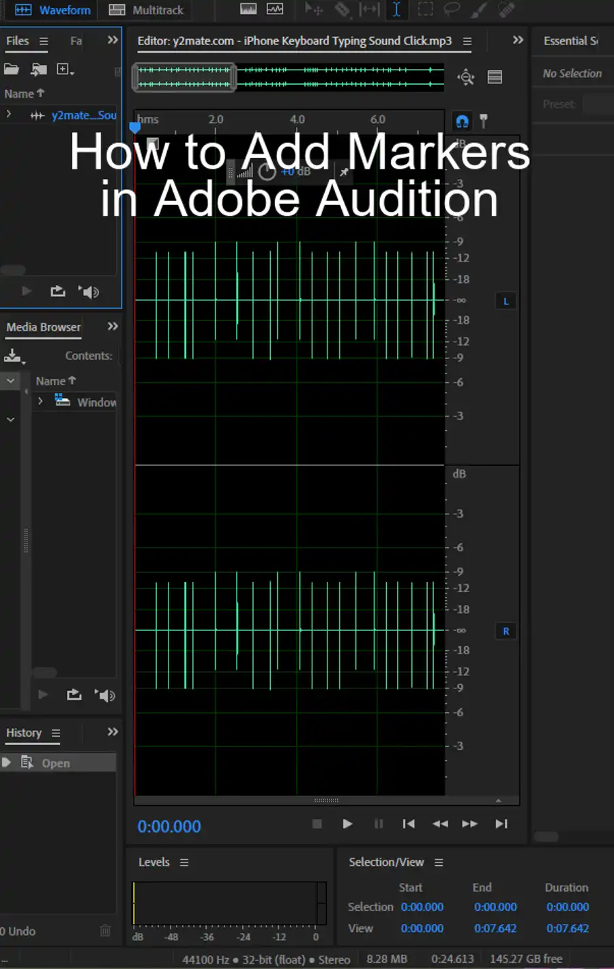Switch to the Multitrack view
This screenshot has height=969, width=614.
[146, 10]
